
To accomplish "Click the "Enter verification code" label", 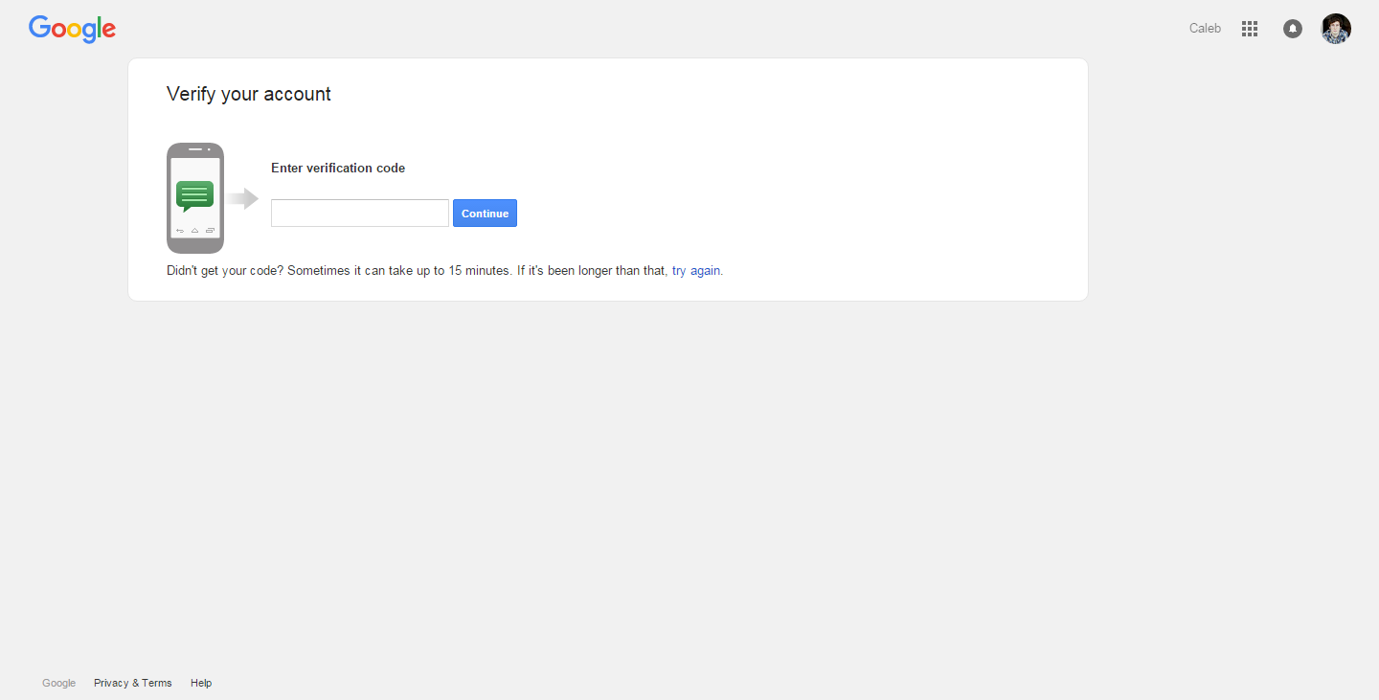I will (338, 169).
